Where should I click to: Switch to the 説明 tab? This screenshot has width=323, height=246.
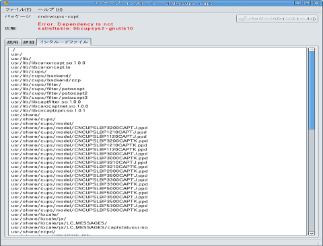click(x=13, y=42)
